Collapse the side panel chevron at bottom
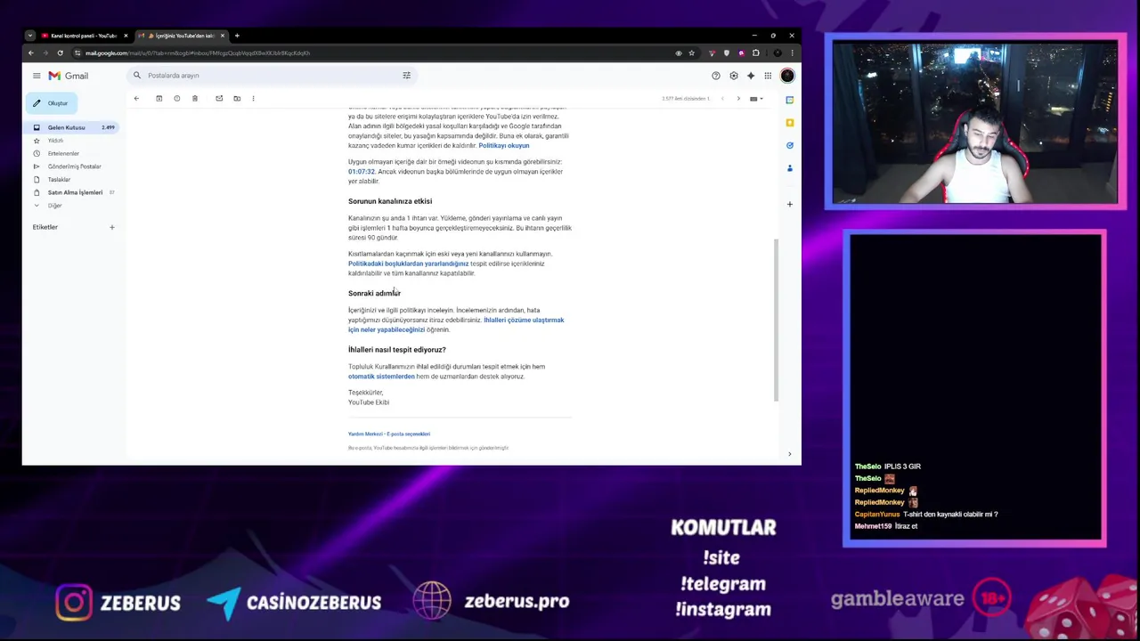 click(x=789, y=454)
